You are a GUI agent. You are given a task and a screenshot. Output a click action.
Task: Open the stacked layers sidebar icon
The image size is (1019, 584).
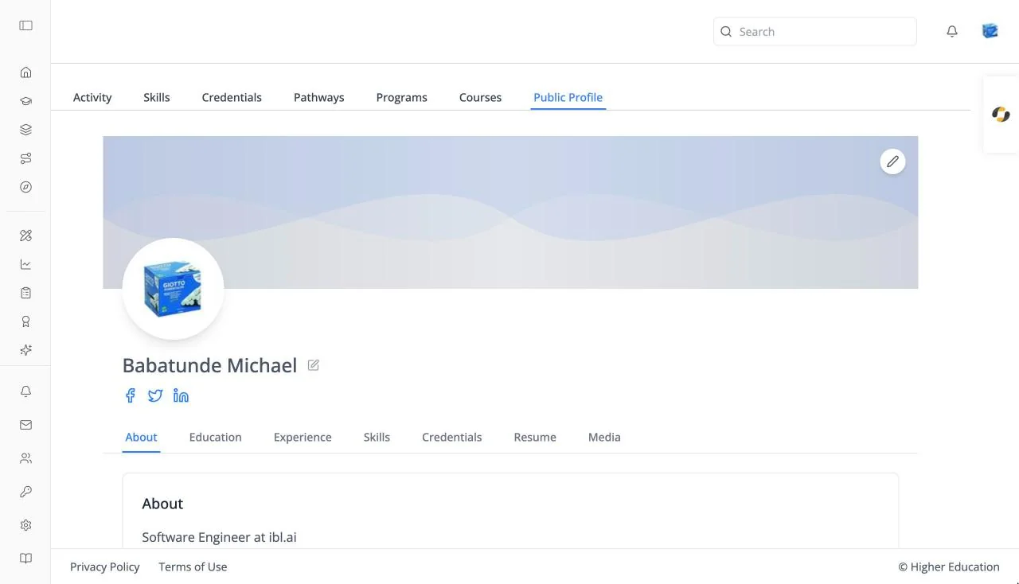25,130
